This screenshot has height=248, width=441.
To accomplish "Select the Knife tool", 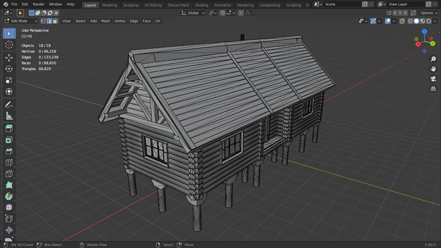I will 9,174.
